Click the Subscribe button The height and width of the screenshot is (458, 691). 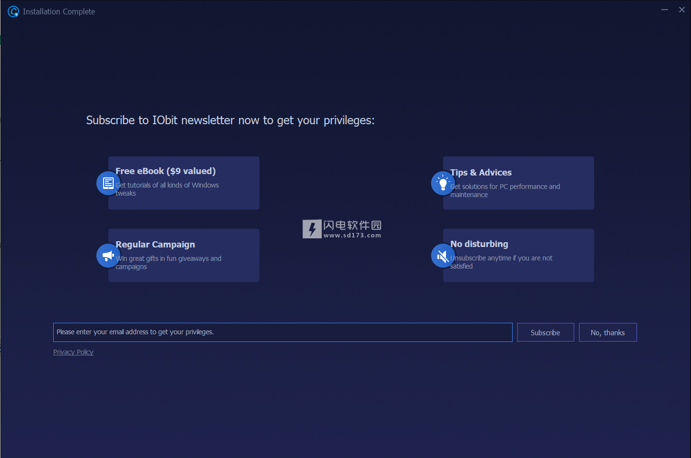pos(545,332)
